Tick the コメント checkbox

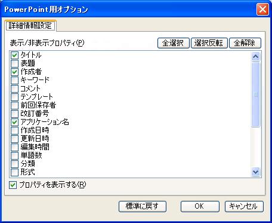[x=14, y=88]
